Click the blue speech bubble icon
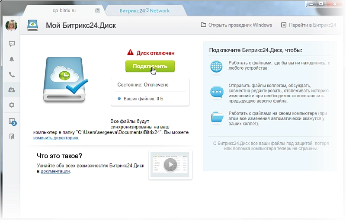The width and height of the screenshot is (346, 221). click(x=216, y=92)
